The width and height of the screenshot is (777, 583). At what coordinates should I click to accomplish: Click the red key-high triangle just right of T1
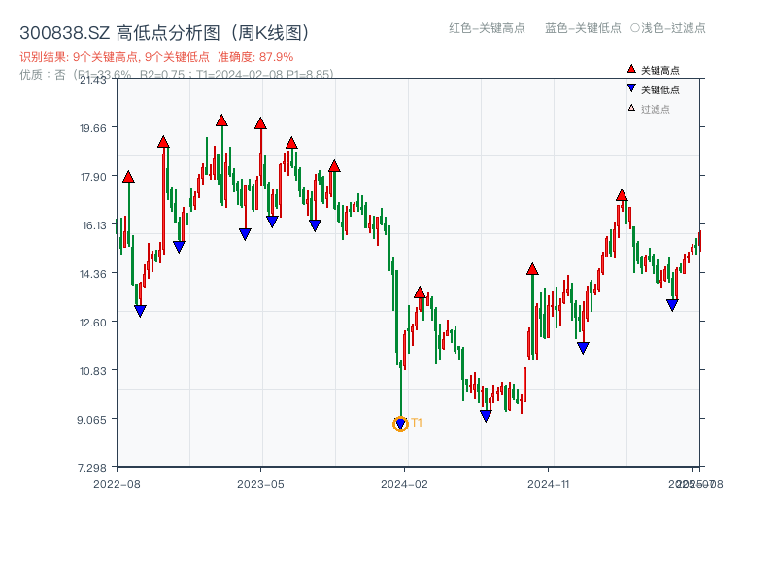point(420,292)
